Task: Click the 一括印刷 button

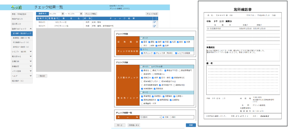Action: (x=42, y=76)
